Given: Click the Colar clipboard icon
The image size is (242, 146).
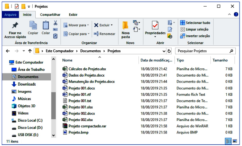Looking at the screenshot, I should click(x=46, y=25).
